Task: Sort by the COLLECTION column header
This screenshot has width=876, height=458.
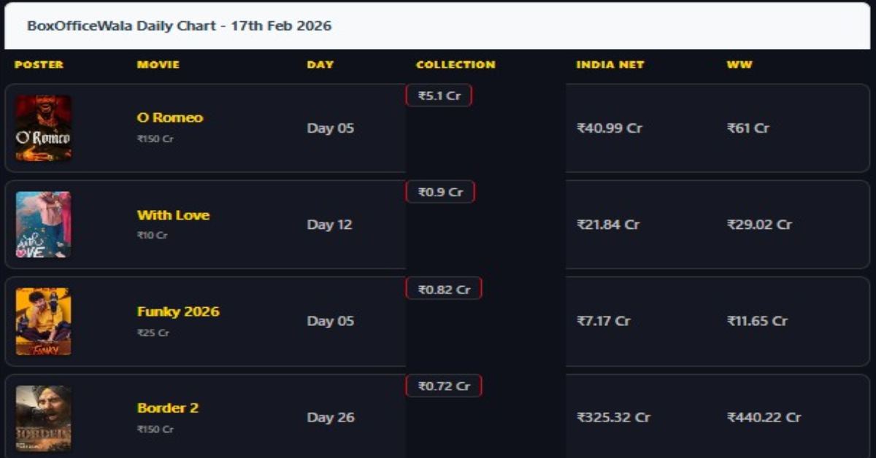Action: tap(455, 64)
